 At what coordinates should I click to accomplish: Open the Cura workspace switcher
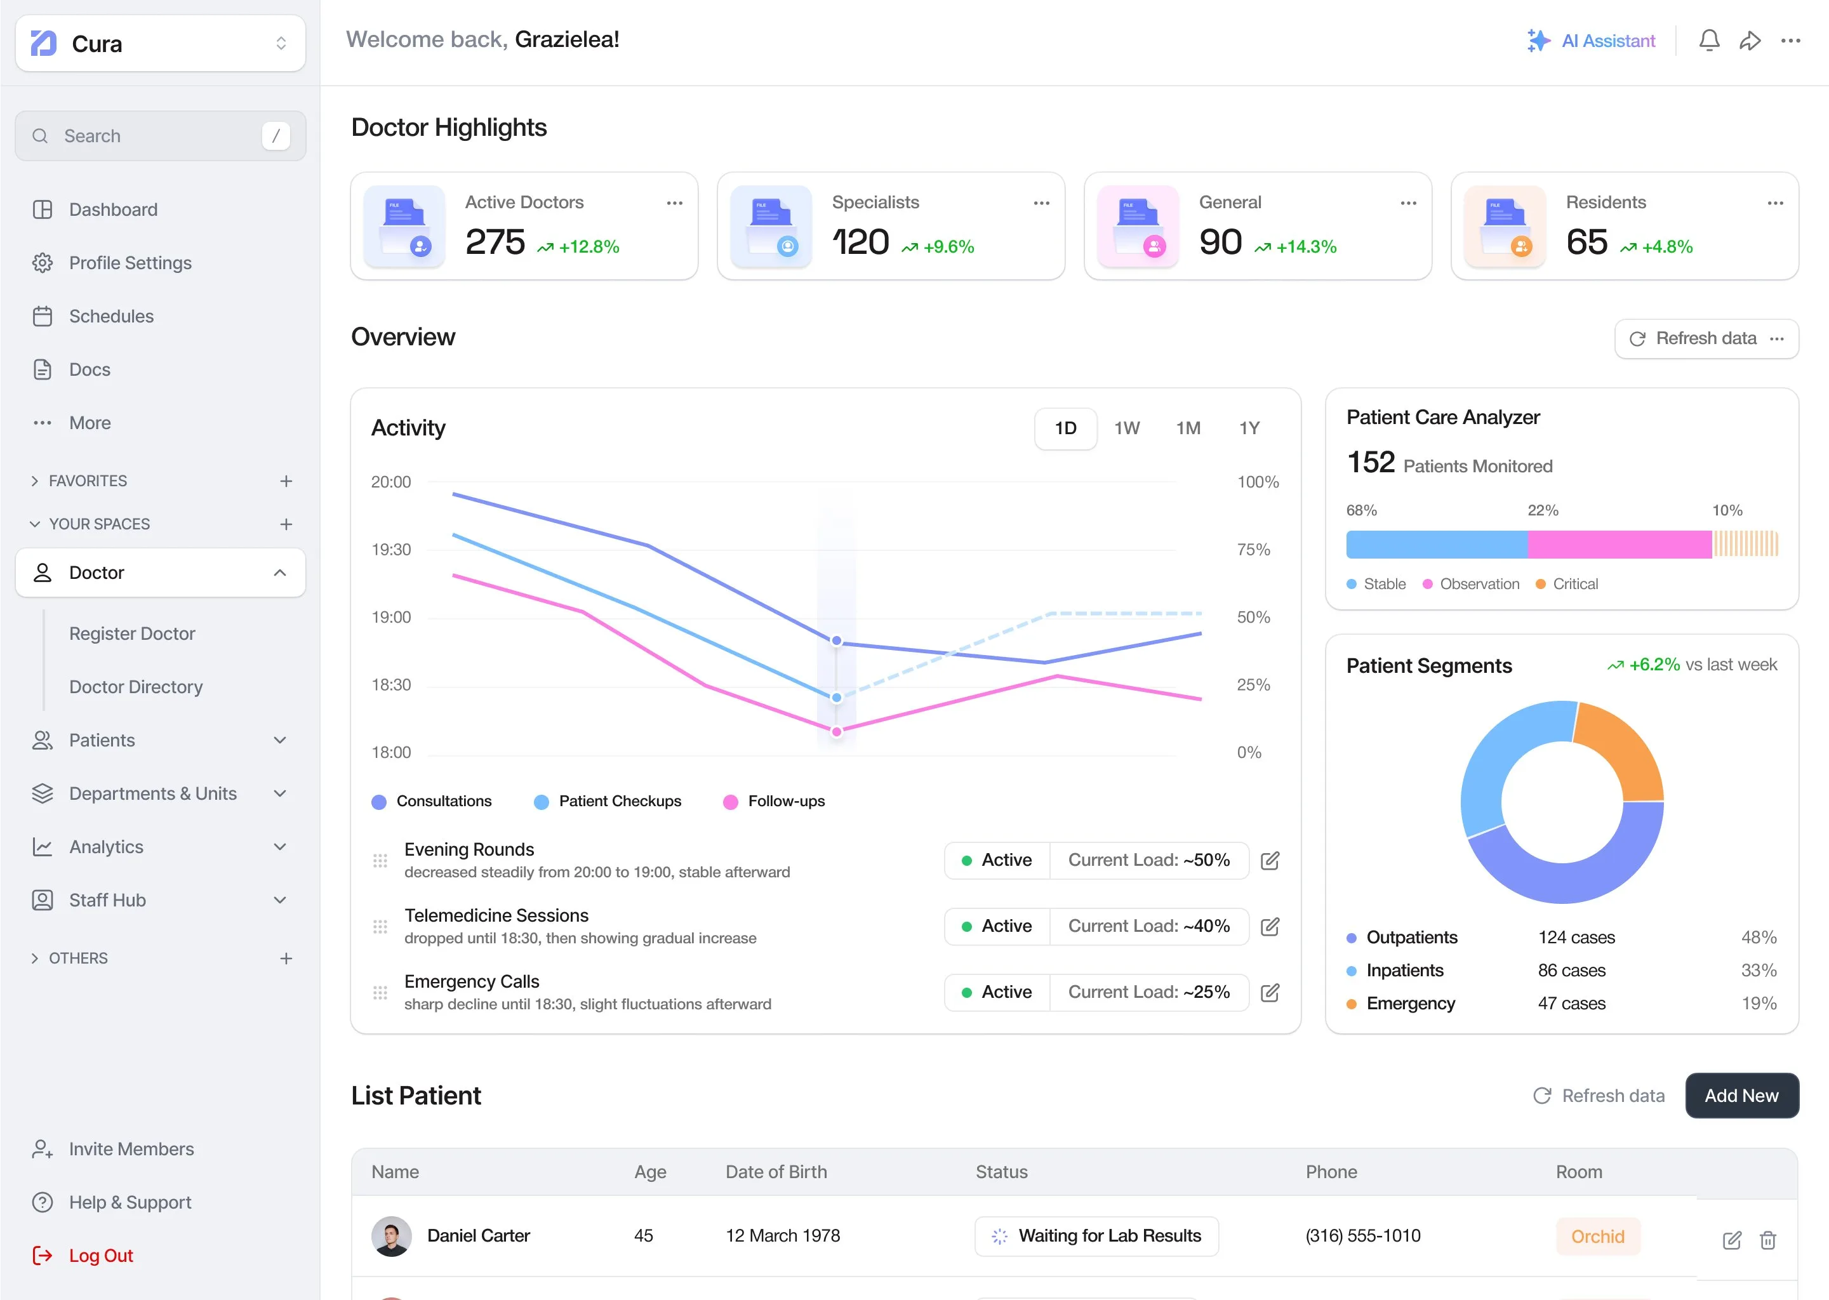click(160, 43)
